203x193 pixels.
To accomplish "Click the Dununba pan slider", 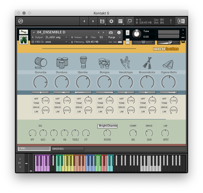I will 41,92.
